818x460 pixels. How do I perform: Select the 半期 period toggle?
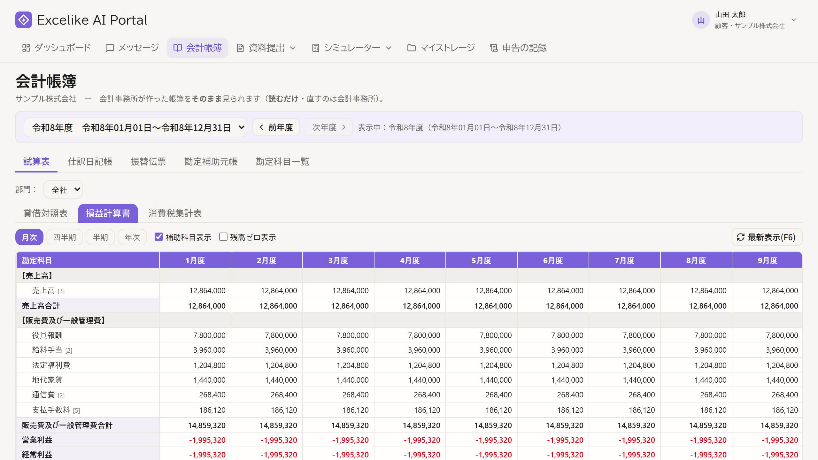coord(100,237)
